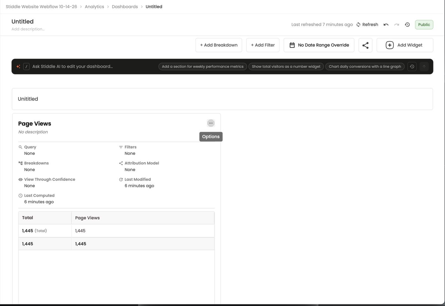Click the Refresh dashboard button
This screenshot has width=445, height=306.
click(x=367, y=24)
